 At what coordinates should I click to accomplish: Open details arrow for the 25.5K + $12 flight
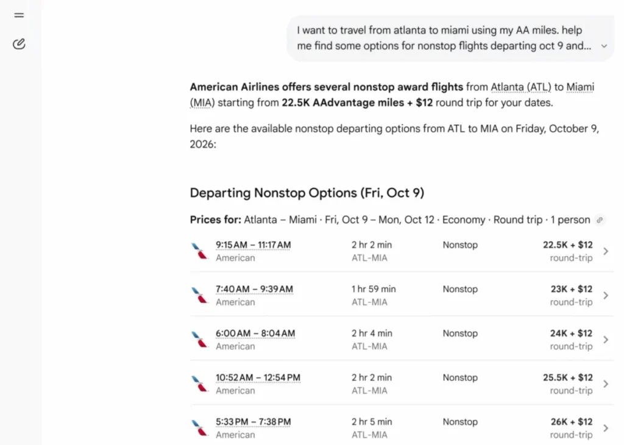click(x=606, y=383)
